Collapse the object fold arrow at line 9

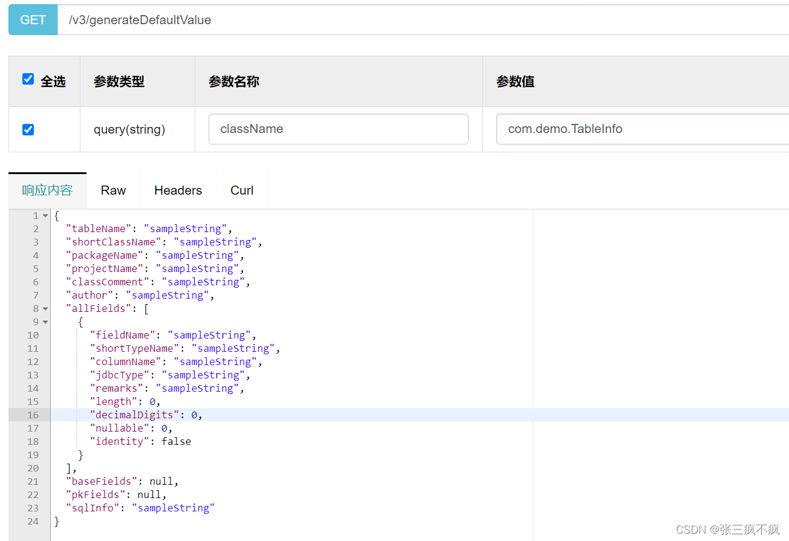[x=45, y=322]
